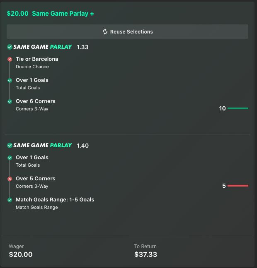Click the first parlay odds 1.33
The width and height of the screenshot is (257, 268).
tap(82, 47)
